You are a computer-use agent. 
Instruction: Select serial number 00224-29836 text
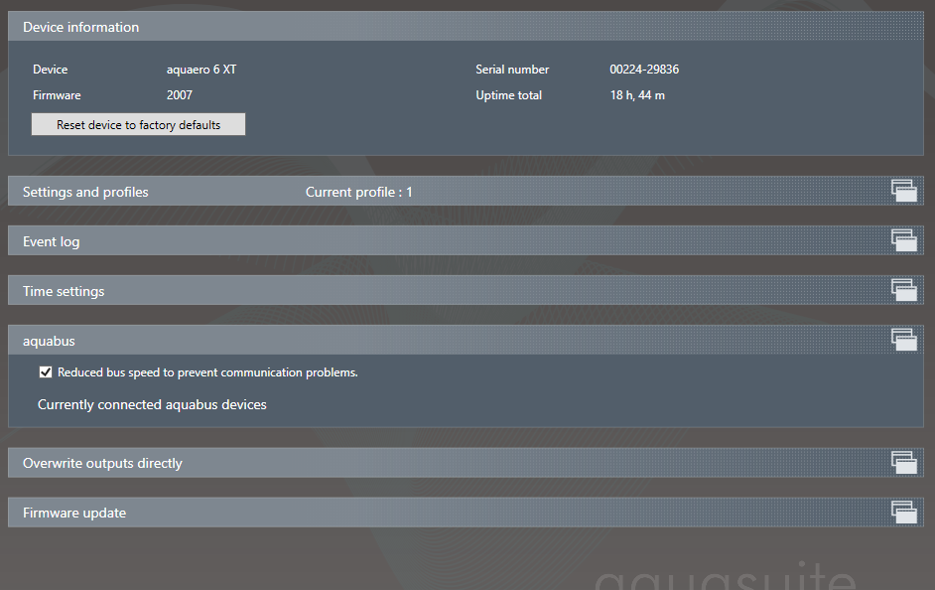pyautogui.click(x=644, y=70)
